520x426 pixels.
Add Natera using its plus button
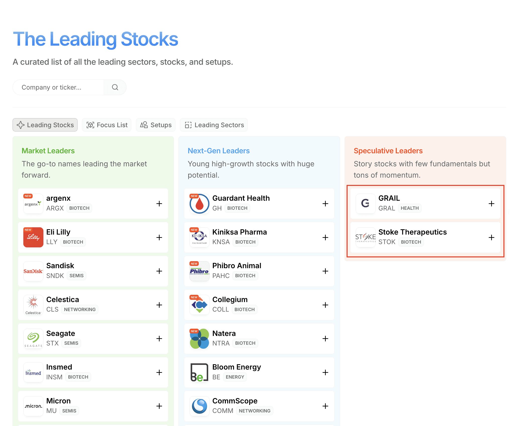coord(325,339)
